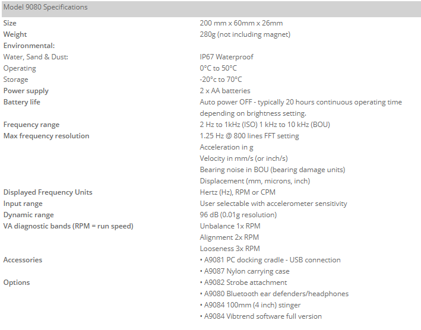
Task: Click the Storage temperature range value
Action: tap(221, 80)
